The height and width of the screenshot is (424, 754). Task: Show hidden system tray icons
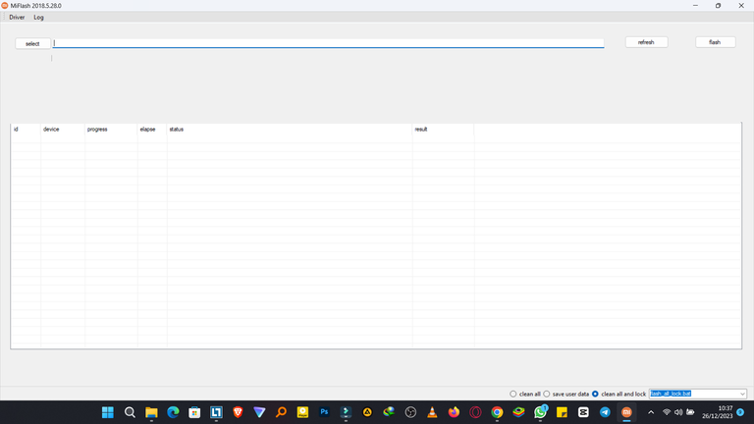651,412
